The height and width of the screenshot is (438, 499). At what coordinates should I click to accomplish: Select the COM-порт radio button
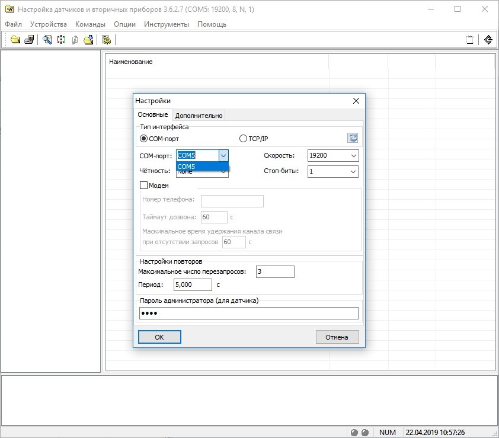point(144,139)
